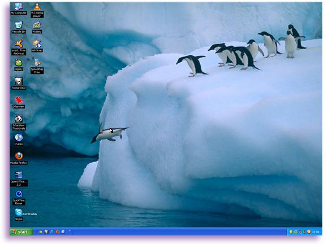Open the Windows start menu
The height and width of the screenshot is (245, 328).
coord(21,232)
